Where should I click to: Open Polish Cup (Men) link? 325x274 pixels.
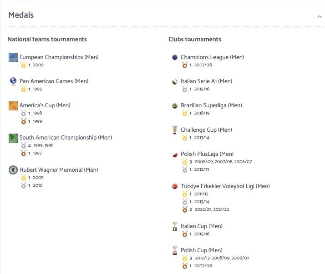click(x=202, y=250)
